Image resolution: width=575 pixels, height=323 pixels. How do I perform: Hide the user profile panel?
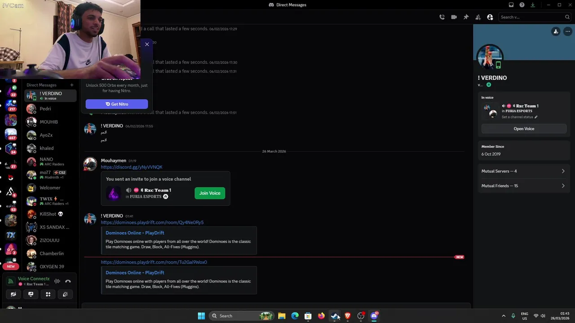490,17
